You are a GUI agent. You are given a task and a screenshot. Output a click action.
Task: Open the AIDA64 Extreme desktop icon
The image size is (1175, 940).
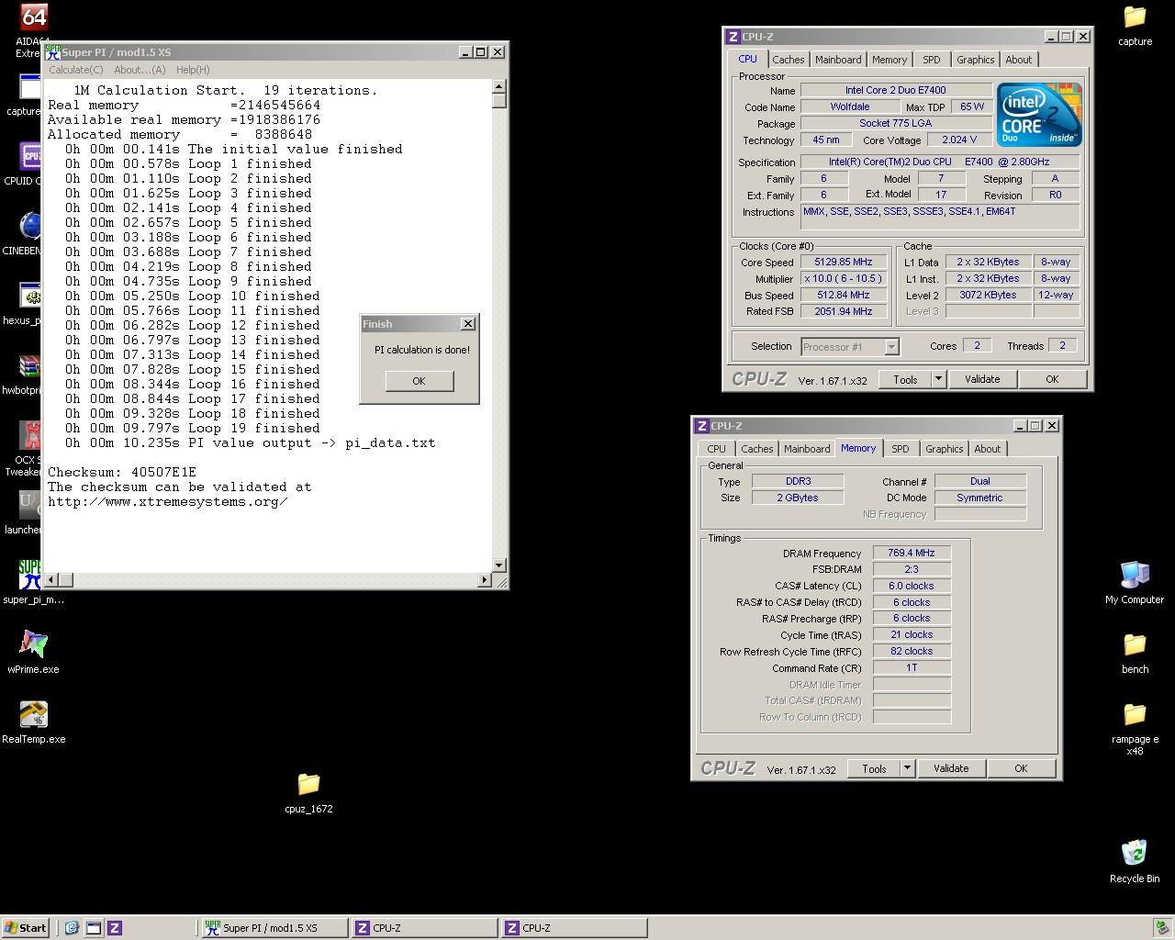pyautogui.click(x=33, y=18)
